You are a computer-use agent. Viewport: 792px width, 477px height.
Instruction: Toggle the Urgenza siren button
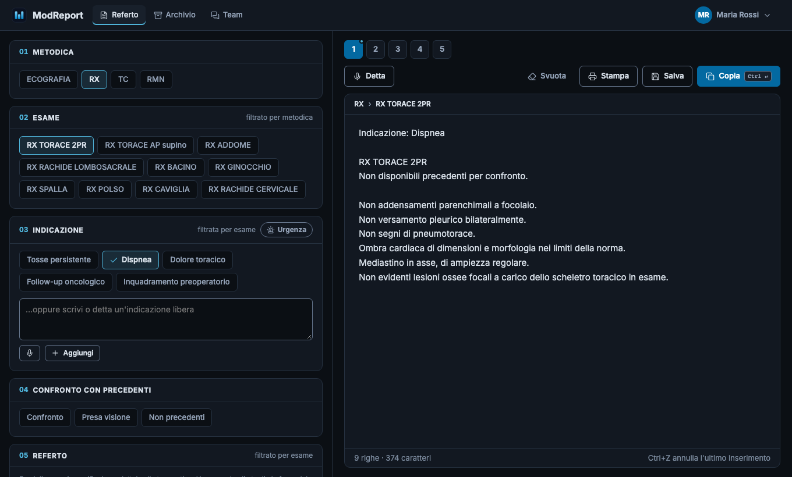[287, 230]
